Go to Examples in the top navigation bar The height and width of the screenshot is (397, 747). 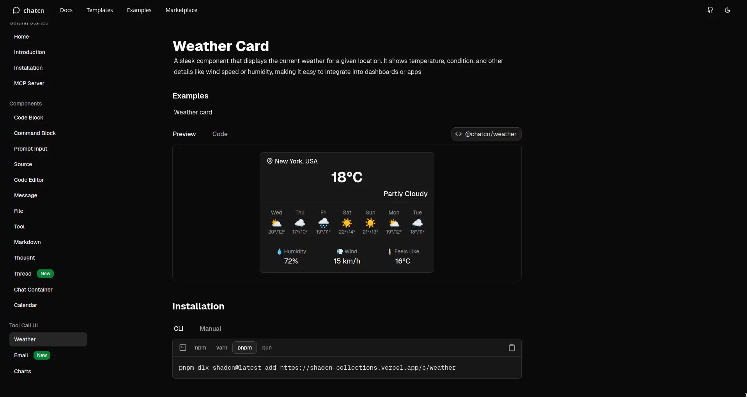coord(139,10)
